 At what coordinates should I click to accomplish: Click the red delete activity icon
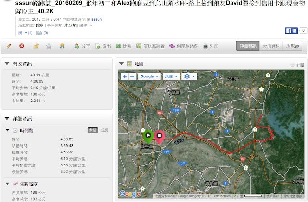coord(22,46)
